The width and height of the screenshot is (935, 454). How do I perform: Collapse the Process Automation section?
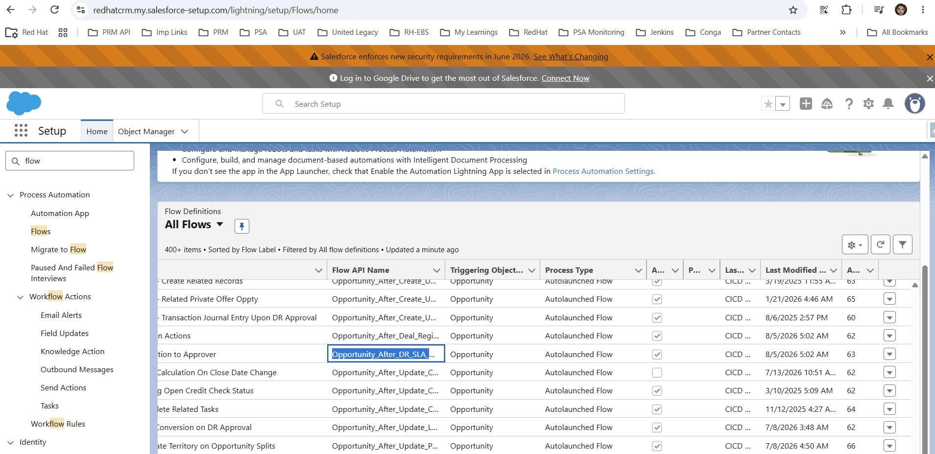click(10, 195)
